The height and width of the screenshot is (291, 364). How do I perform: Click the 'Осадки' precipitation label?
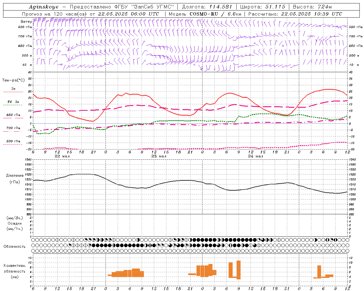(15, 223)
